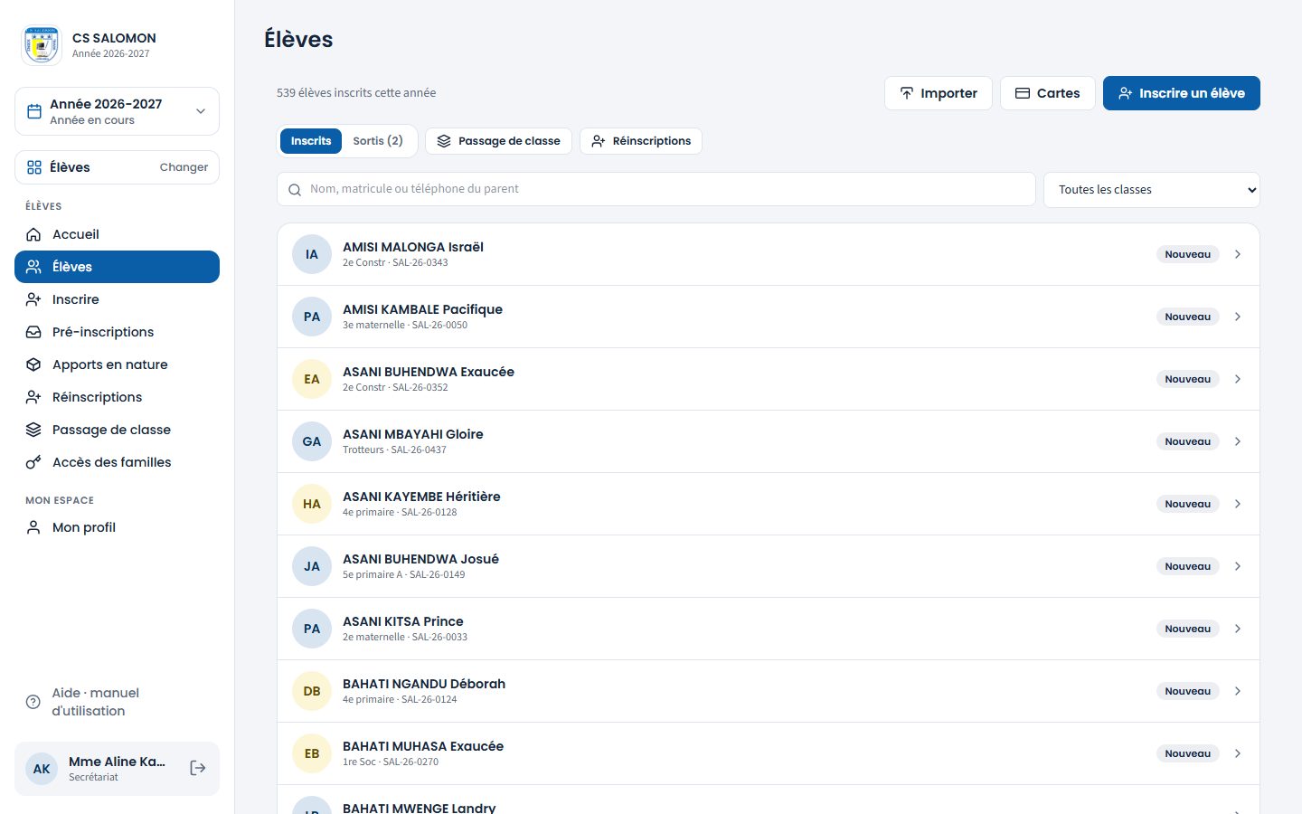This screenshot has height=814, width=1302.
Task: Click Changer to switch module
Action: click(184, 167)
